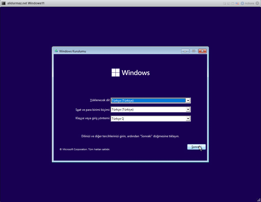Open the Klavye veya giriş yöntemi dropdown
This screenshot has height=202, width=261.
coord(188,118)
